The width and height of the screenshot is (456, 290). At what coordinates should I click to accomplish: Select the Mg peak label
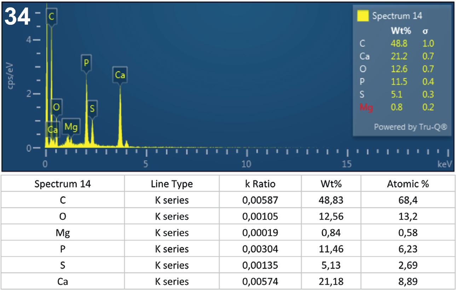tap(71, 126)
